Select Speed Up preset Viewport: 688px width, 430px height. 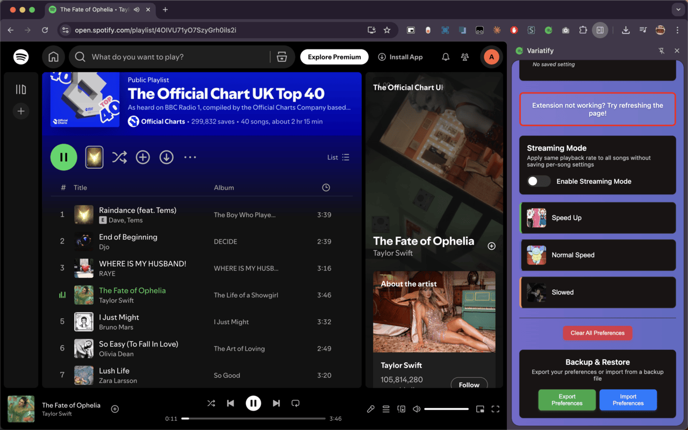pos(598,218)
